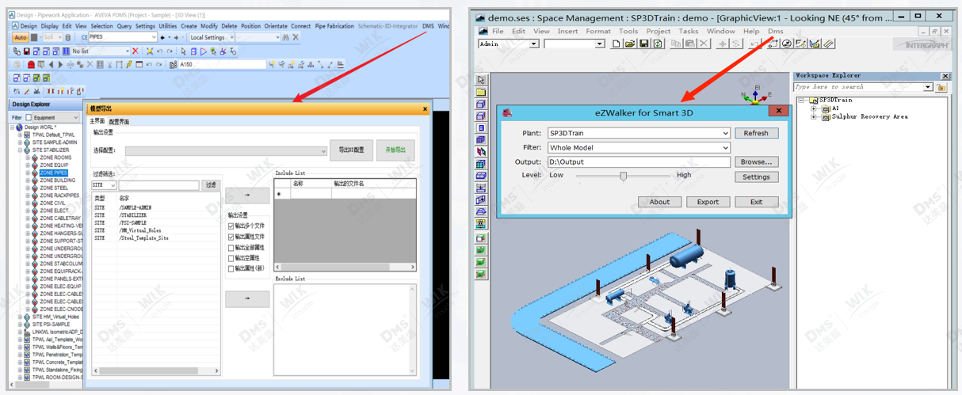This screenshot has height=395, width=962.
Task: Select ZONE EQUIP in Design Explorer
Action: point(55,165)
